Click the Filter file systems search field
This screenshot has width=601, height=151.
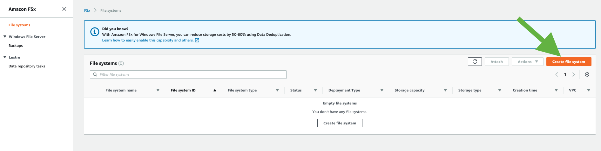[x=191, y=74]
